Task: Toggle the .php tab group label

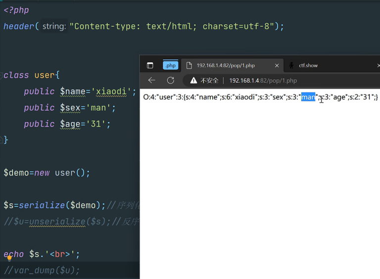Action: pyautogui.click(x=170, y=65)
